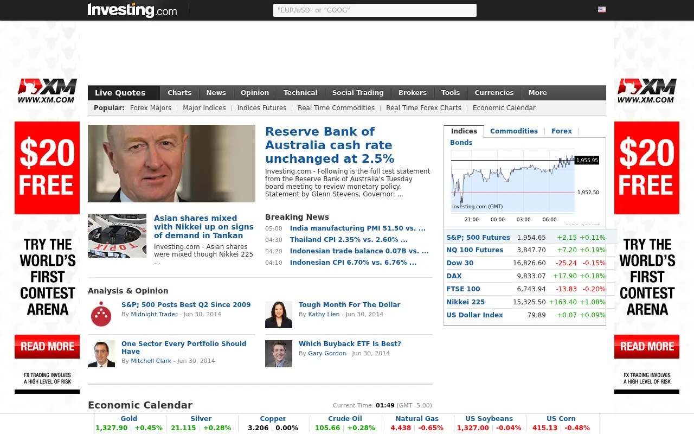Switch to the Commodities tab
Screen dimensions: 694x434
(514, 131)
